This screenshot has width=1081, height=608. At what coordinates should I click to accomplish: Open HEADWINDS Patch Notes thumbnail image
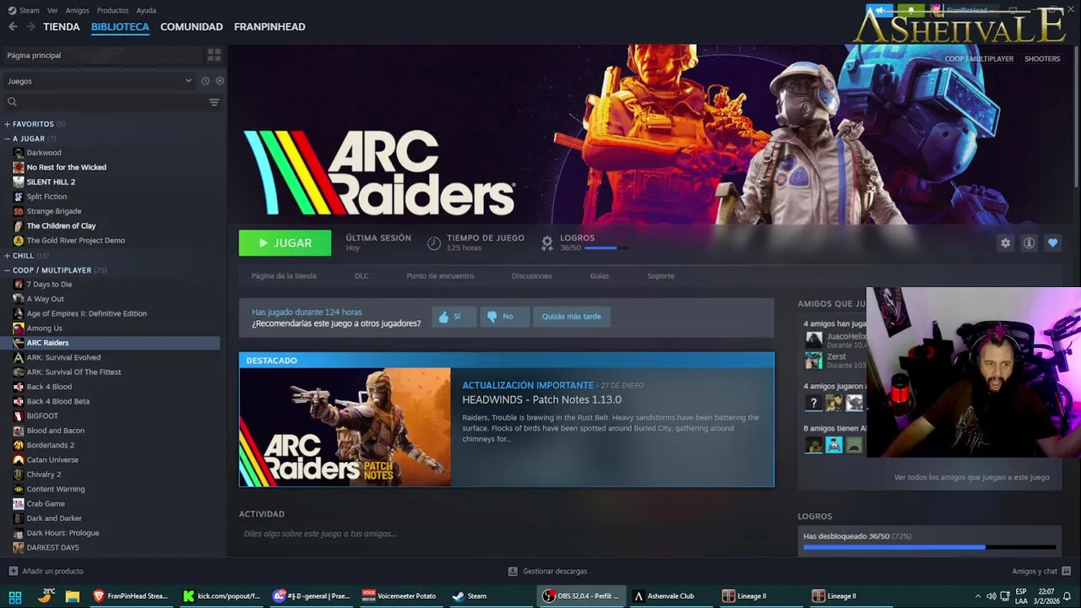coord(345,427)
